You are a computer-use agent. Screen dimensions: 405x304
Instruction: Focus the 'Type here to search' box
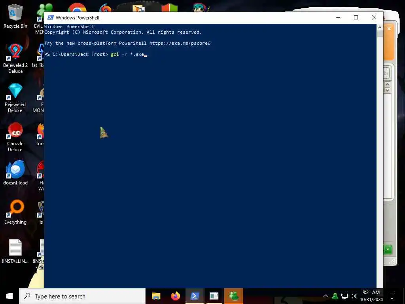(x=82, y=296)
